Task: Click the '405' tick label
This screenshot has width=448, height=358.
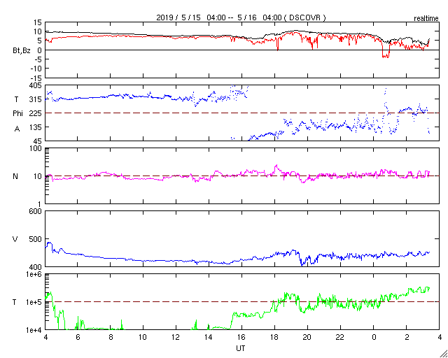Action: (36, 85)
